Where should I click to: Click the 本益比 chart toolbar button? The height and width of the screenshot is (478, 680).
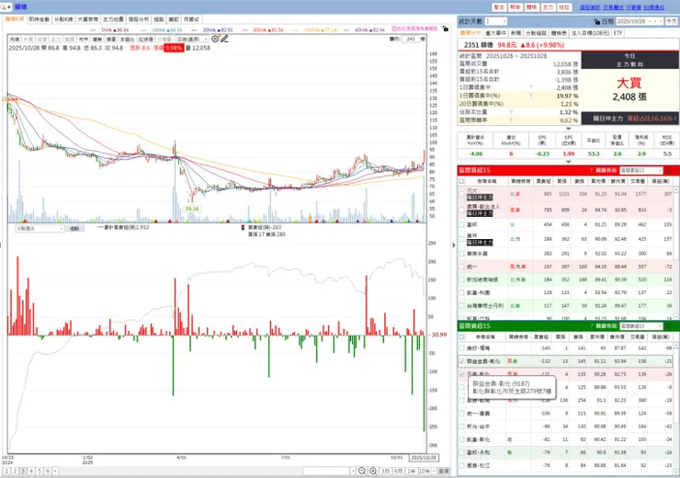127,39
